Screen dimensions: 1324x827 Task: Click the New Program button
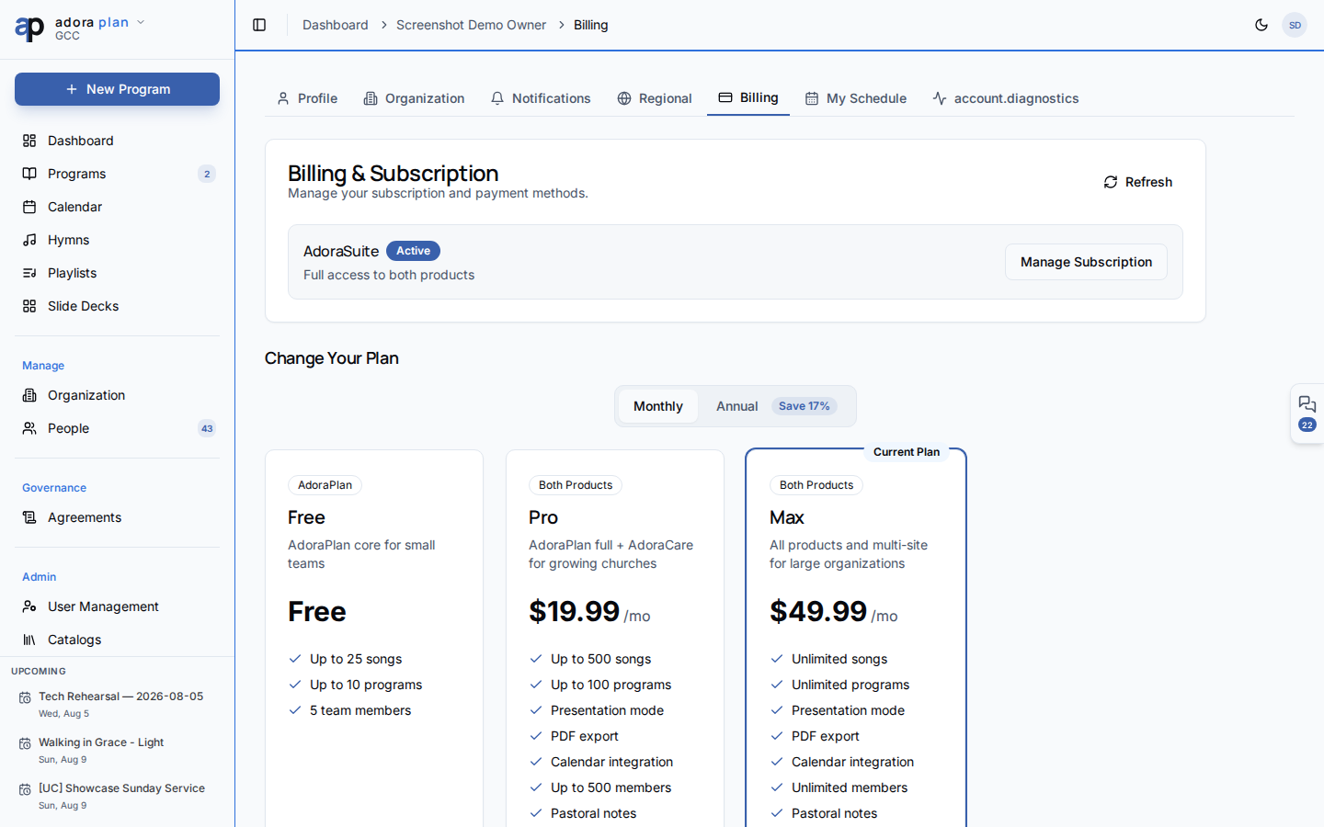[x=117, y=89]
